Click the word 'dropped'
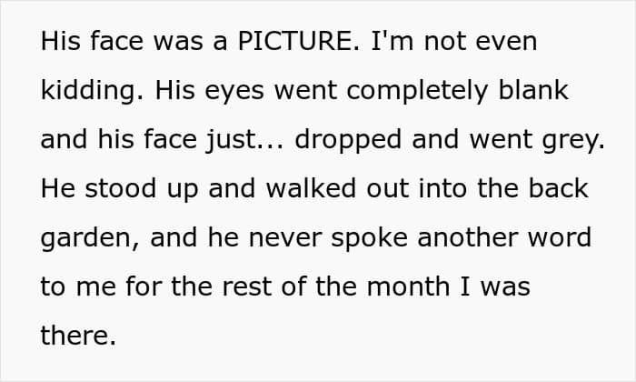 coord(348,140)
